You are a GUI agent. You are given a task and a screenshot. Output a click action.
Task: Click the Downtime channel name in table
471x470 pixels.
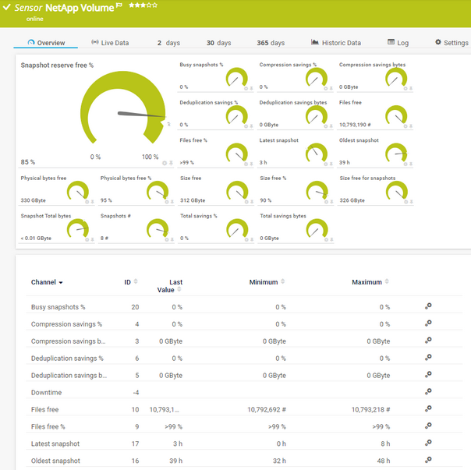pos(46,392)
